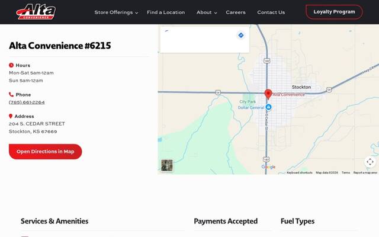The height and width of the screenshot is (237, 379).
Task: Click the Alta Convenience logo
Action: (36, 12)
